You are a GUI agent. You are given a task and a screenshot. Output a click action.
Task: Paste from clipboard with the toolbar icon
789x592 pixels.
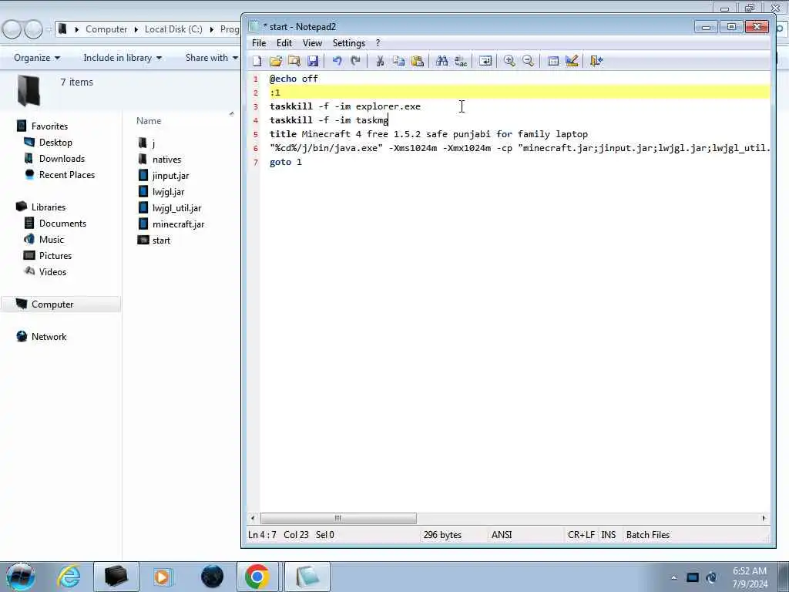417,61
